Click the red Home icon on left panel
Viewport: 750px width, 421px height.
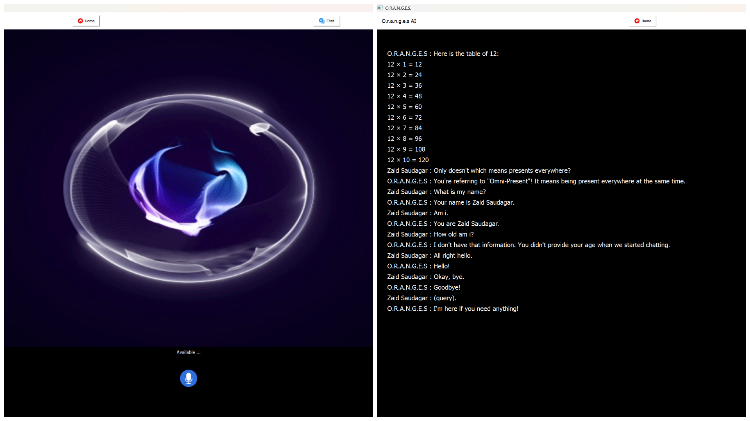tap(80, 21)
